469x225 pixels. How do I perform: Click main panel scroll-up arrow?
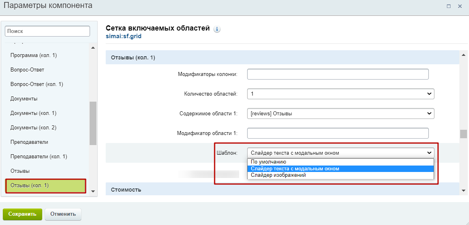(x=463, y=55)
